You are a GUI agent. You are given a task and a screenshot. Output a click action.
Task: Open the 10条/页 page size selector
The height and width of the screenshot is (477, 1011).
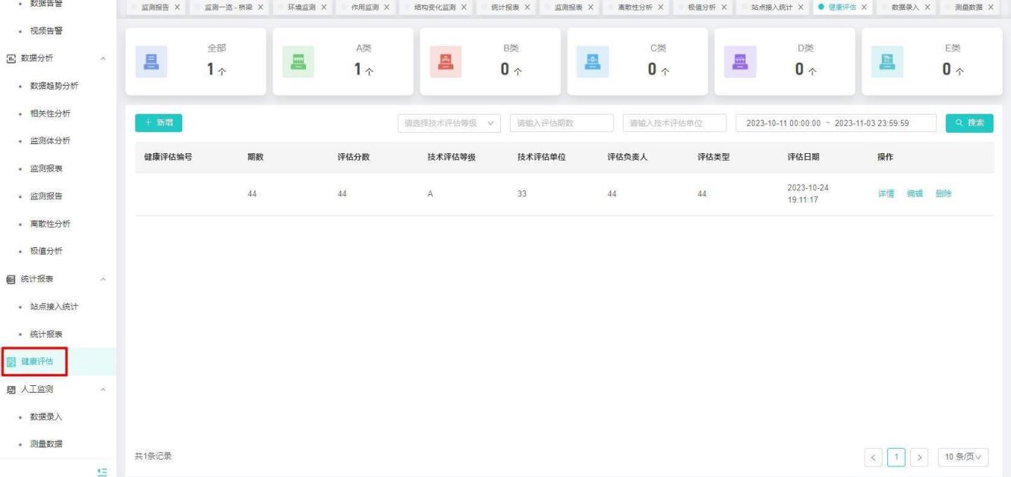(963, 456)
